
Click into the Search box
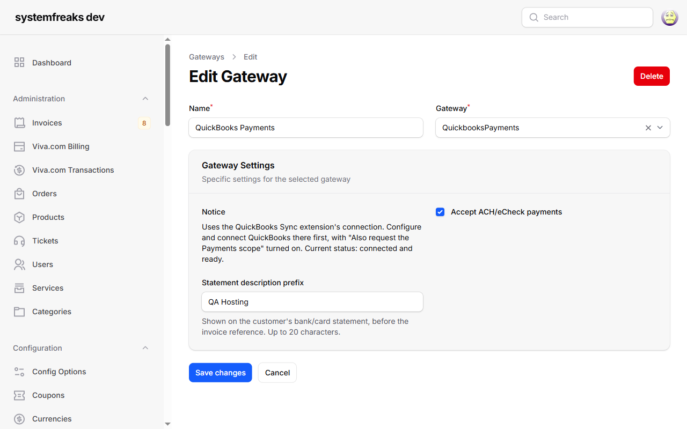pyautogui.click(x=587, y=17)
